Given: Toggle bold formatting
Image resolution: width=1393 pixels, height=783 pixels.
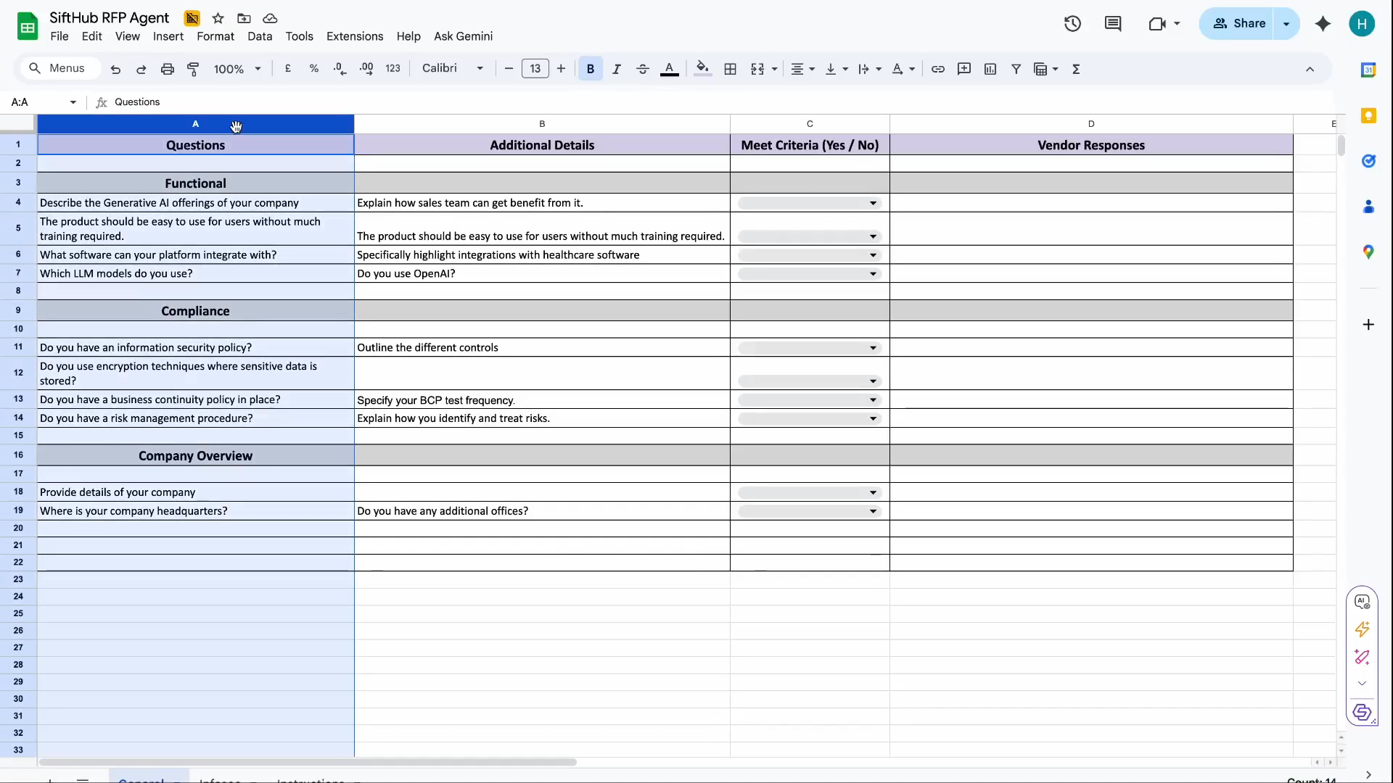Looking at the screenshot, I should point(590,69).
